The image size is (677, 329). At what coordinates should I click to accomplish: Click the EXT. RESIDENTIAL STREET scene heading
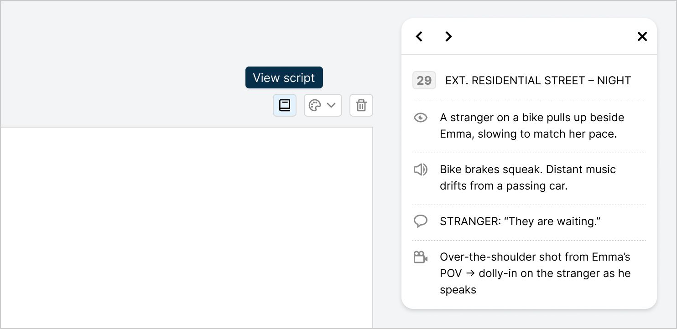tap(537, 80)
